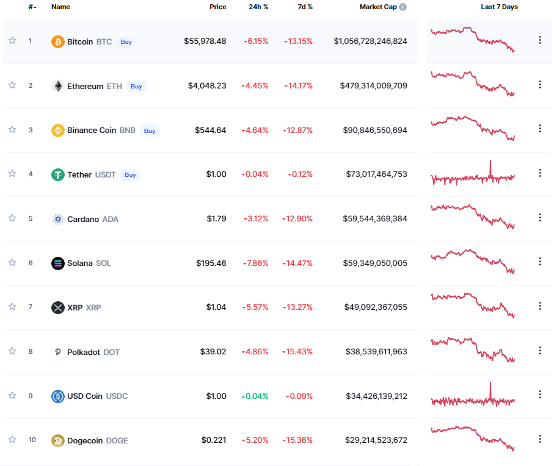Open the more options menu for Solana
The image size is (557, 466).
(540, 262)
